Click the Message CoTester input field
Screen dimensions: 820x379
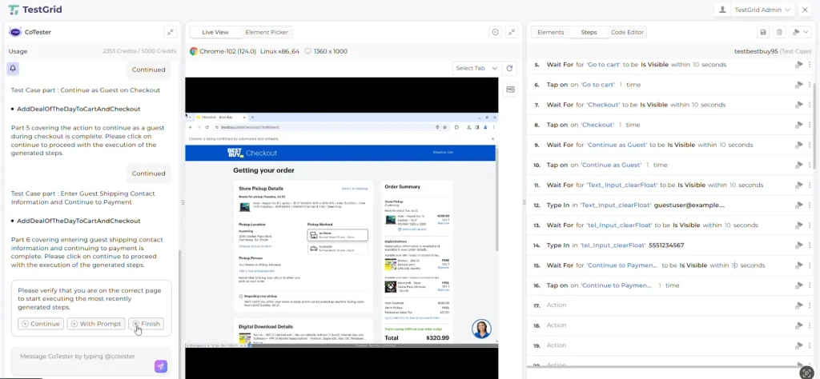click(x=80, y=357)
